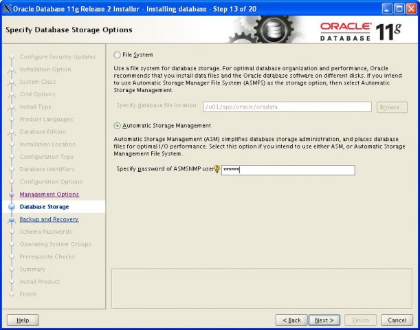This screenshot has height=330, width=420.
Task: Open the Management Options step link
Action: pos(49,194)
